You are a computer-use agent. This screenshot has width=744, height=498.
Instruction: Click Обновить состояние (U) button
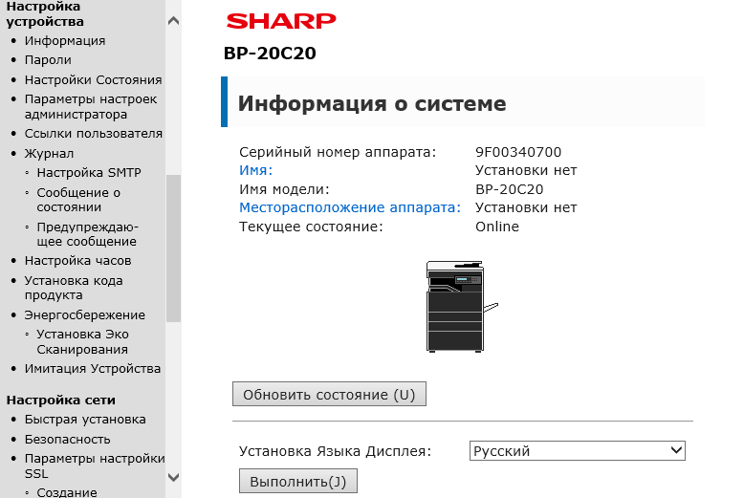329,394
